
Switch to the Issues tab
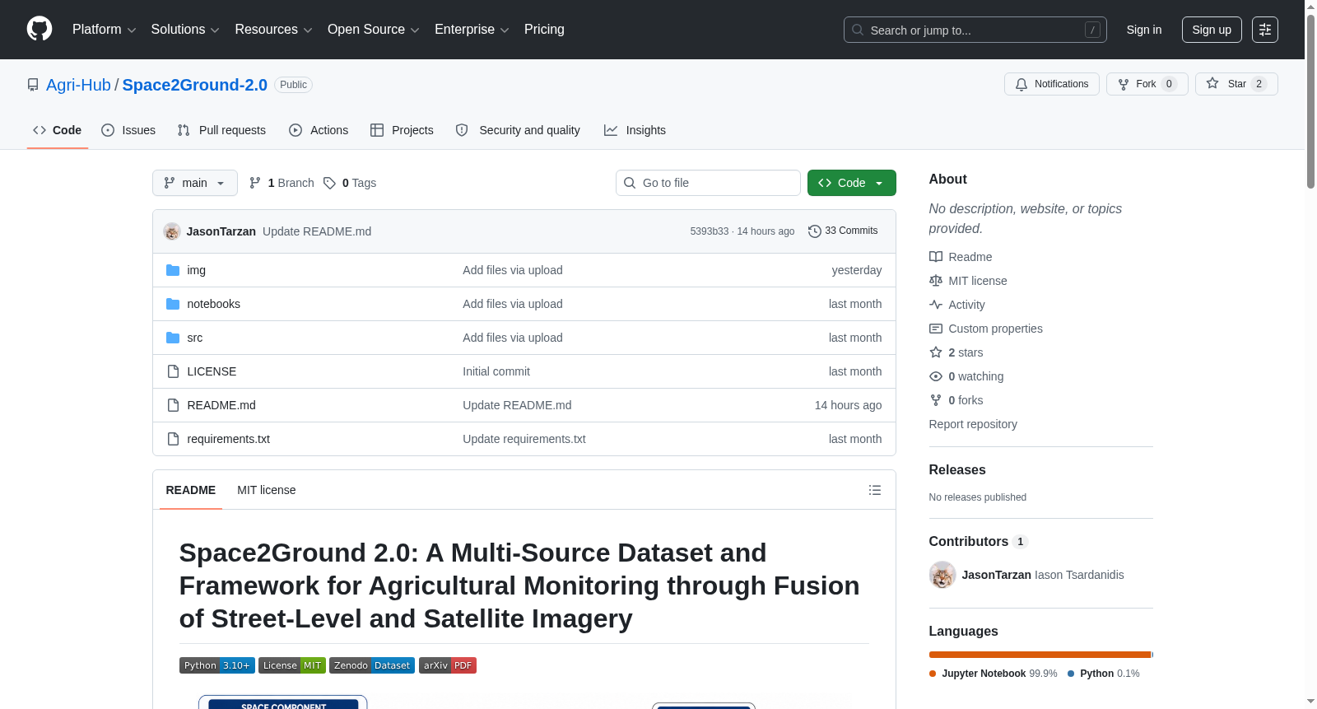click(128, 130)
